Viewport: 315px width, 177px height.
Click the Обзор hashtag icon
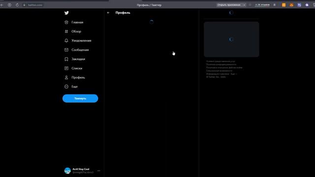pos(66,31)
